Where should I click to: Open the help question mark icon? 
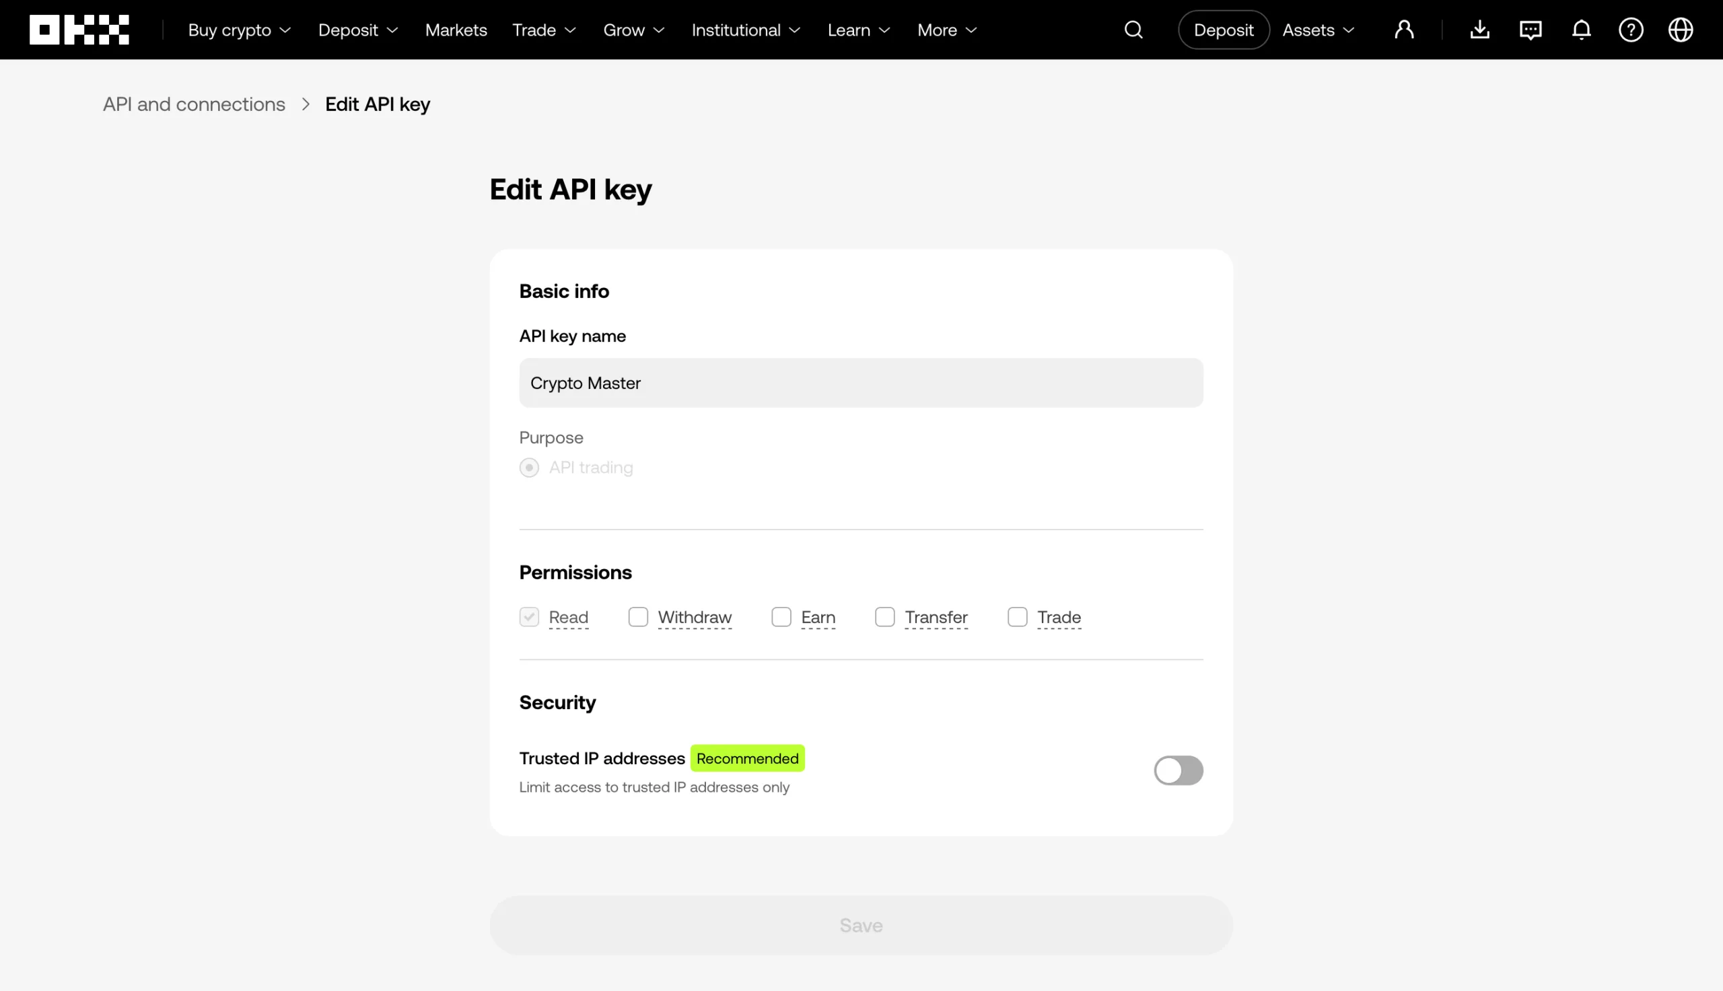pos(1631,30)
